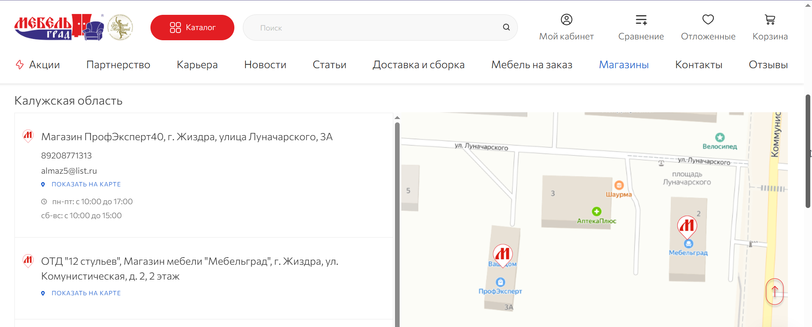
Task: Open the Мебельград logo homepage link
Action: click(59, 27)
